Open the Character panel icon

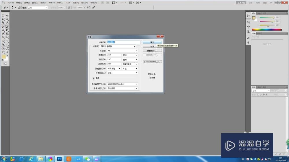248,38
